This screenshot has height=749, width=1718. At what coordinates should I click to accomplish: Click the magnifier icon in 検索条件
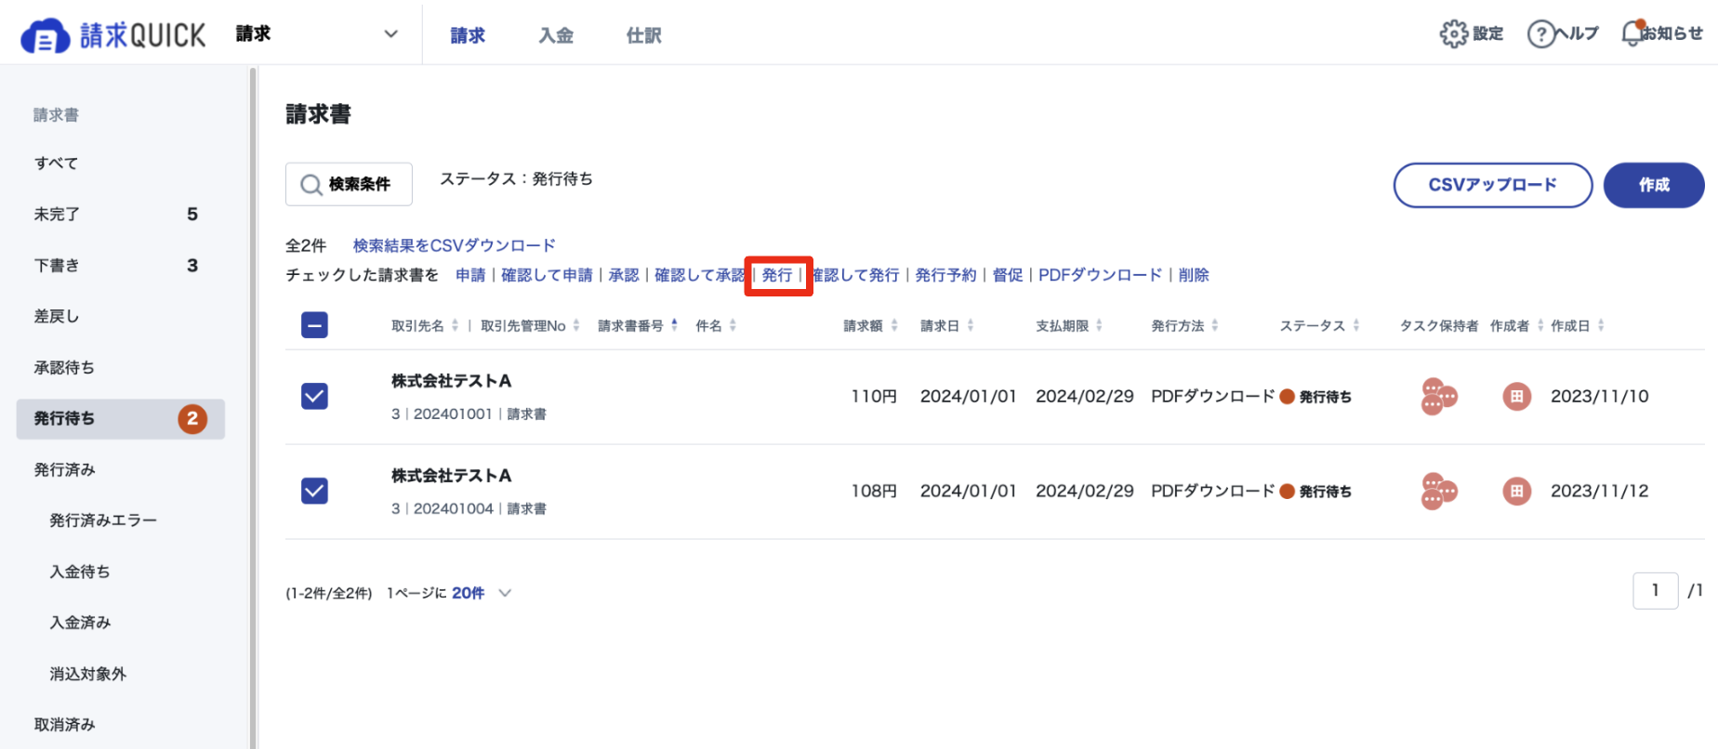tap(311, 185)
